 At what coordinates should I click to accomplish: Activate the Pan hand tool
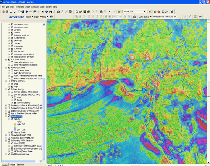pos(19,12)
